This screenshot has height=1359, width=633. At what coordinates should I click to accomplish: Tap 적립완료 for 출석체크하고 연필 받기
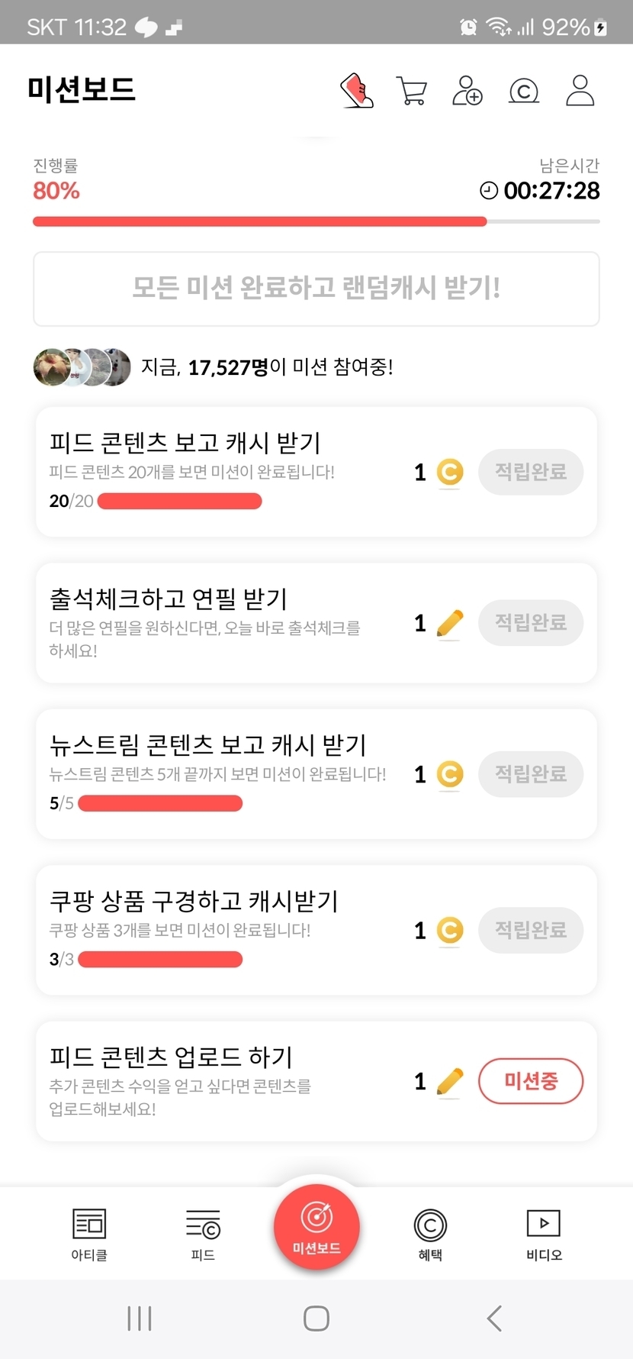point(531,623)
